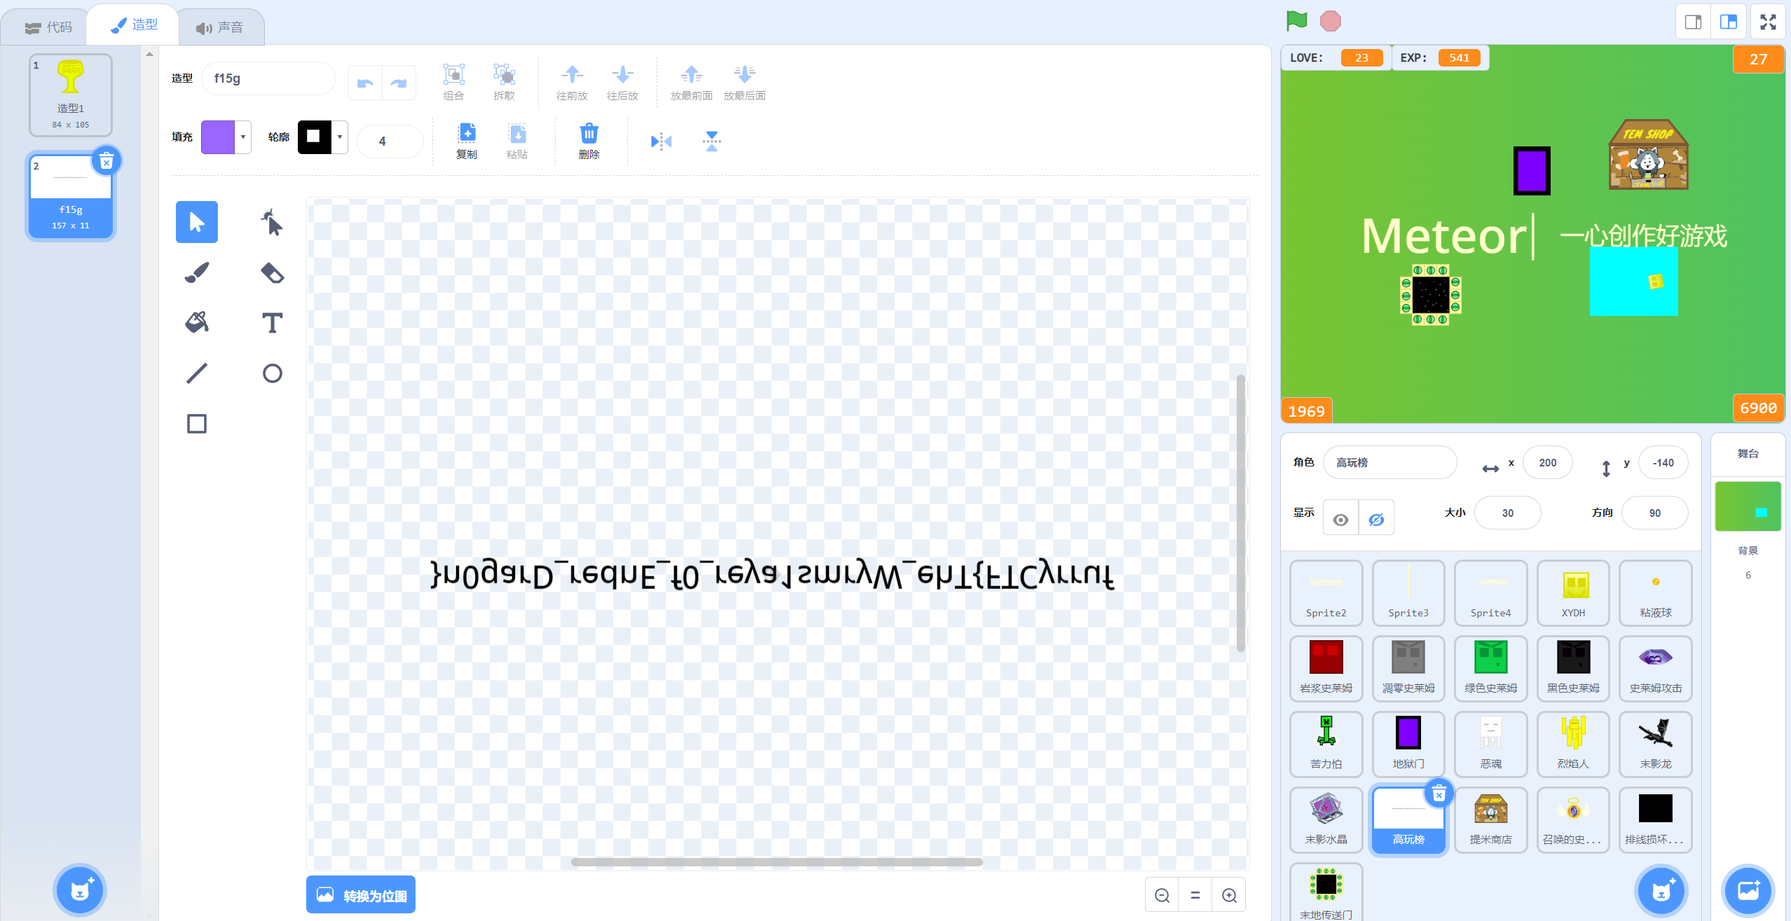Open the fill color dropdown

pyautogui.click(x=243, y=137)
